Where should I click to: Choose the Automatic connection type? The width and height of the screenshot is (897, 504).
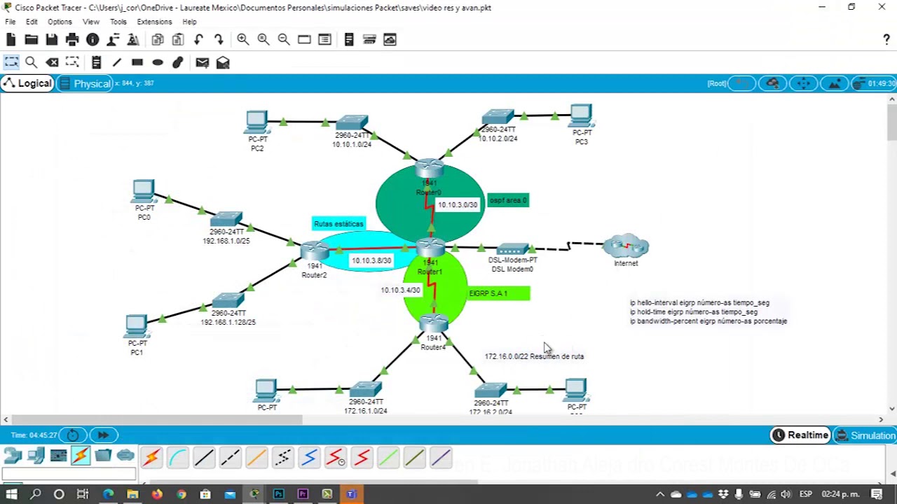pos(151,458)
